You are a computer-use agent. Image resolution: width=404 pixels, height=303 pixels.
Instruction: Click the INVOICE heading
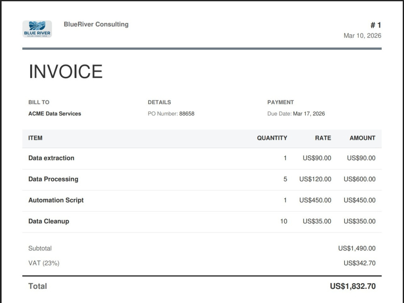point(66,72)
